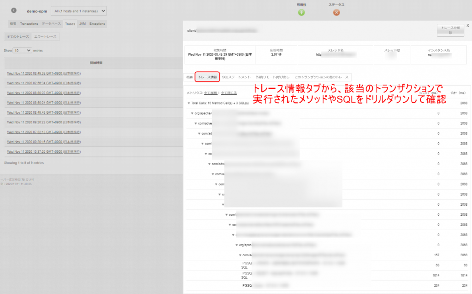472x294 pixels.
Task: Switch to the SQLステートメント tab
Action: point(236,77)
